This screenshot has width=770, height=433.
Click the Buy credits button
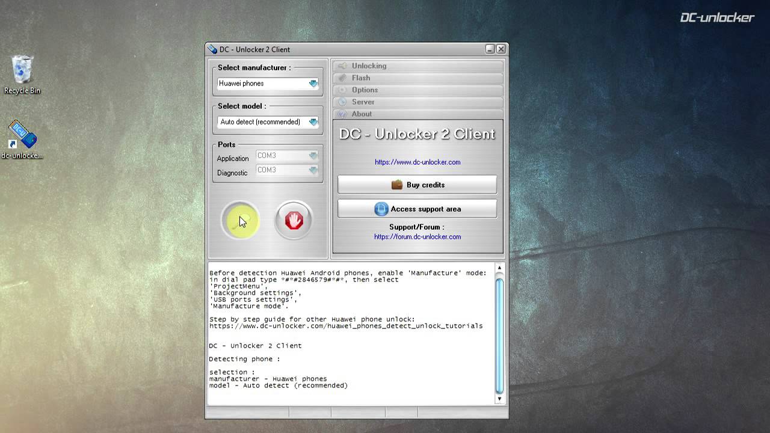[x=417, y=185]
